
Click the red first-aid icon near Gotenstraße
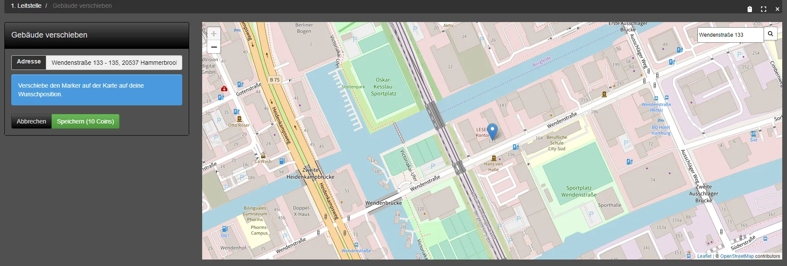point(224,89)
